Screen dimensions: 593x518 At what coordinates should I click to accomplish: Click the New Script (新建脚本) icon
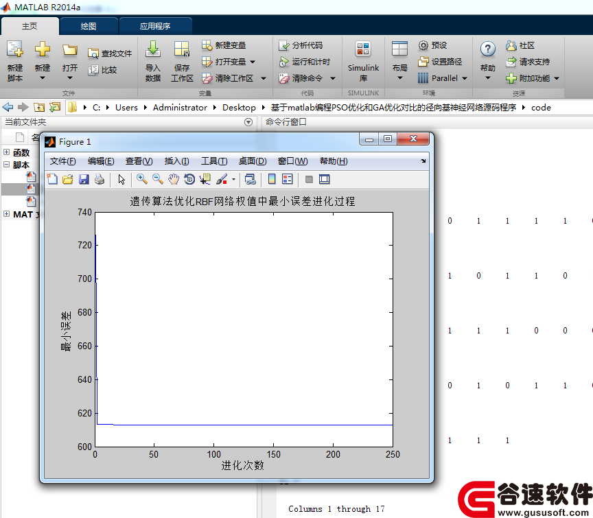15,49
